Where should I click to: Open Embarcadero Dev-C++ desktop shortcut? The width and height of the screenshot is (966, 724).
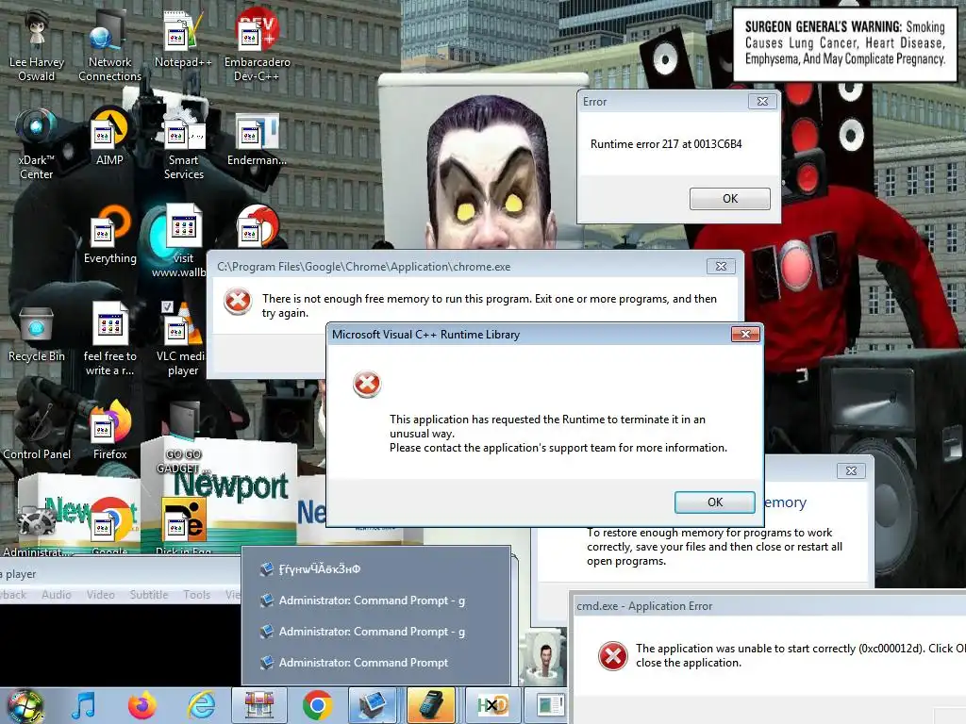click(257, 47)
